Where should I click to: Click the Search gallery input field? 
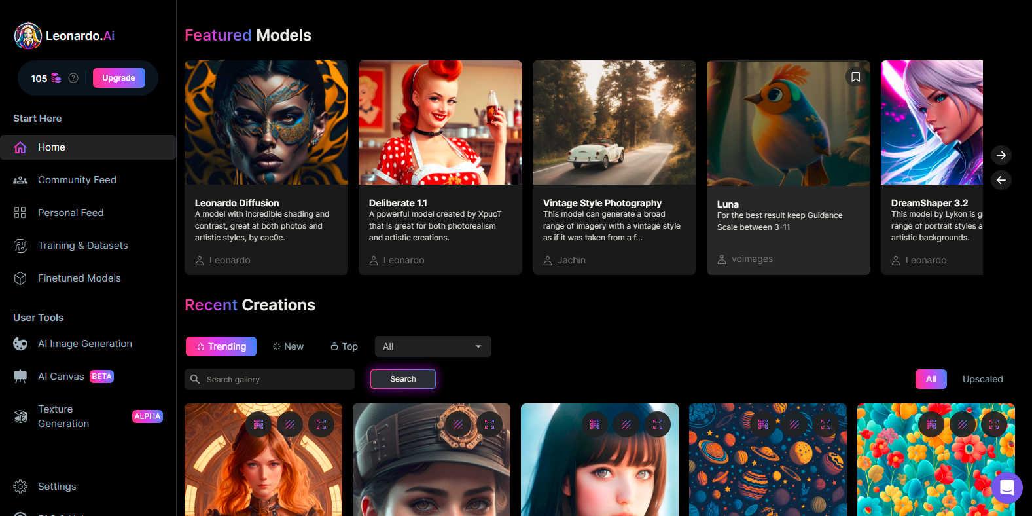pyautogui.click(x=275, y=379)
